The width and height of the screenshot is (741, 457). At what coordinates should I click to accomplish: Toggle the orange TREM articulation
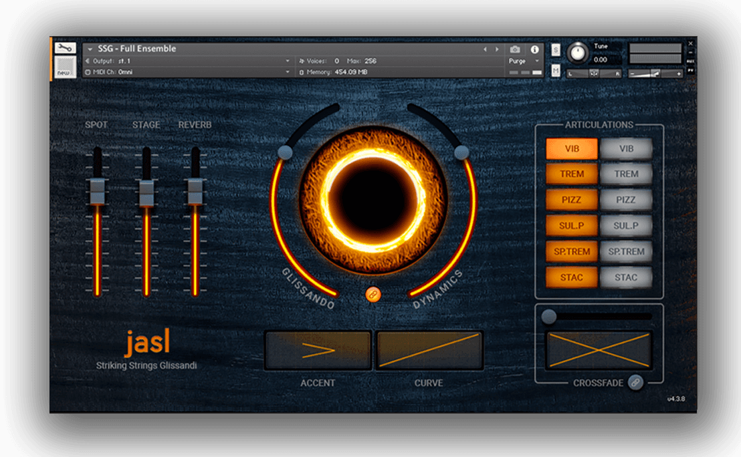572,174
